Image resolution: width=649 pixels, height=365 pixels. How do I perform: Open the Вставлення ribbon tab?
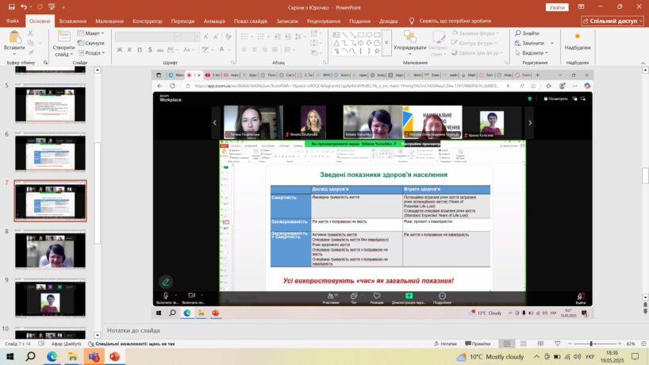tap(73, 21)
